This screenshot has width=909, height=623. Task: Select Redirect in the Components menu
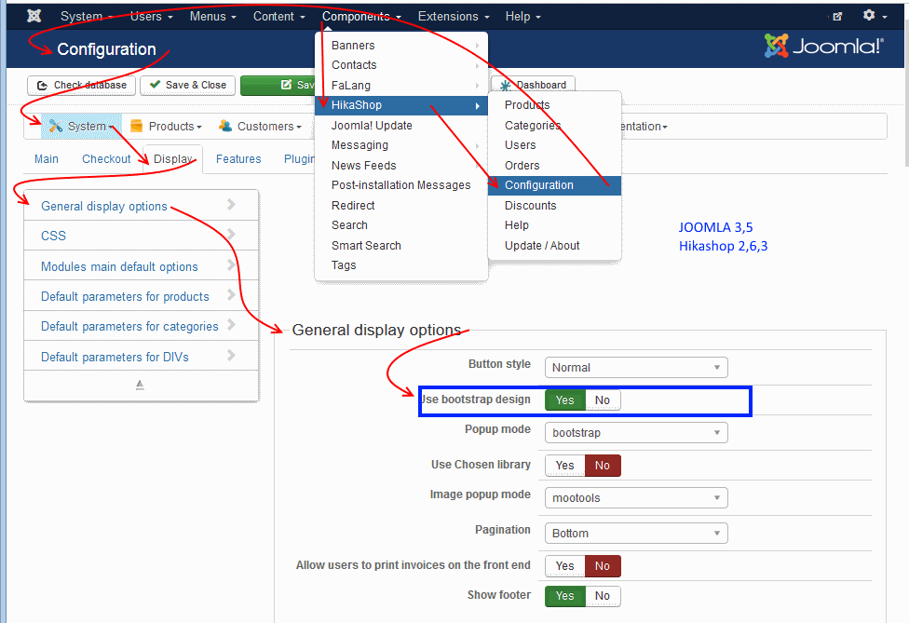(401, 205)
